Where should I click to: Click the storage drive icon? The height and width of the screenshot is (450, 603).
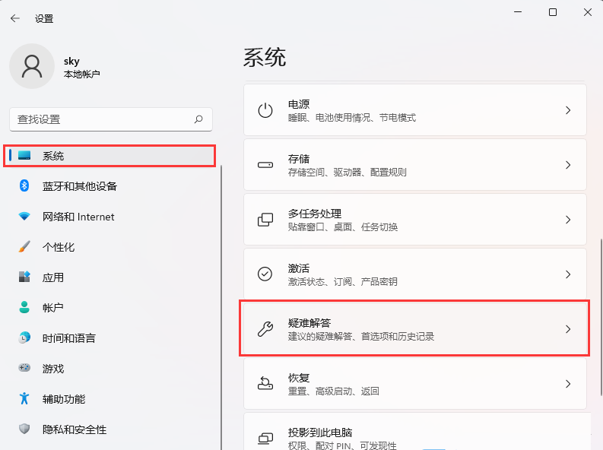(265, 165)
